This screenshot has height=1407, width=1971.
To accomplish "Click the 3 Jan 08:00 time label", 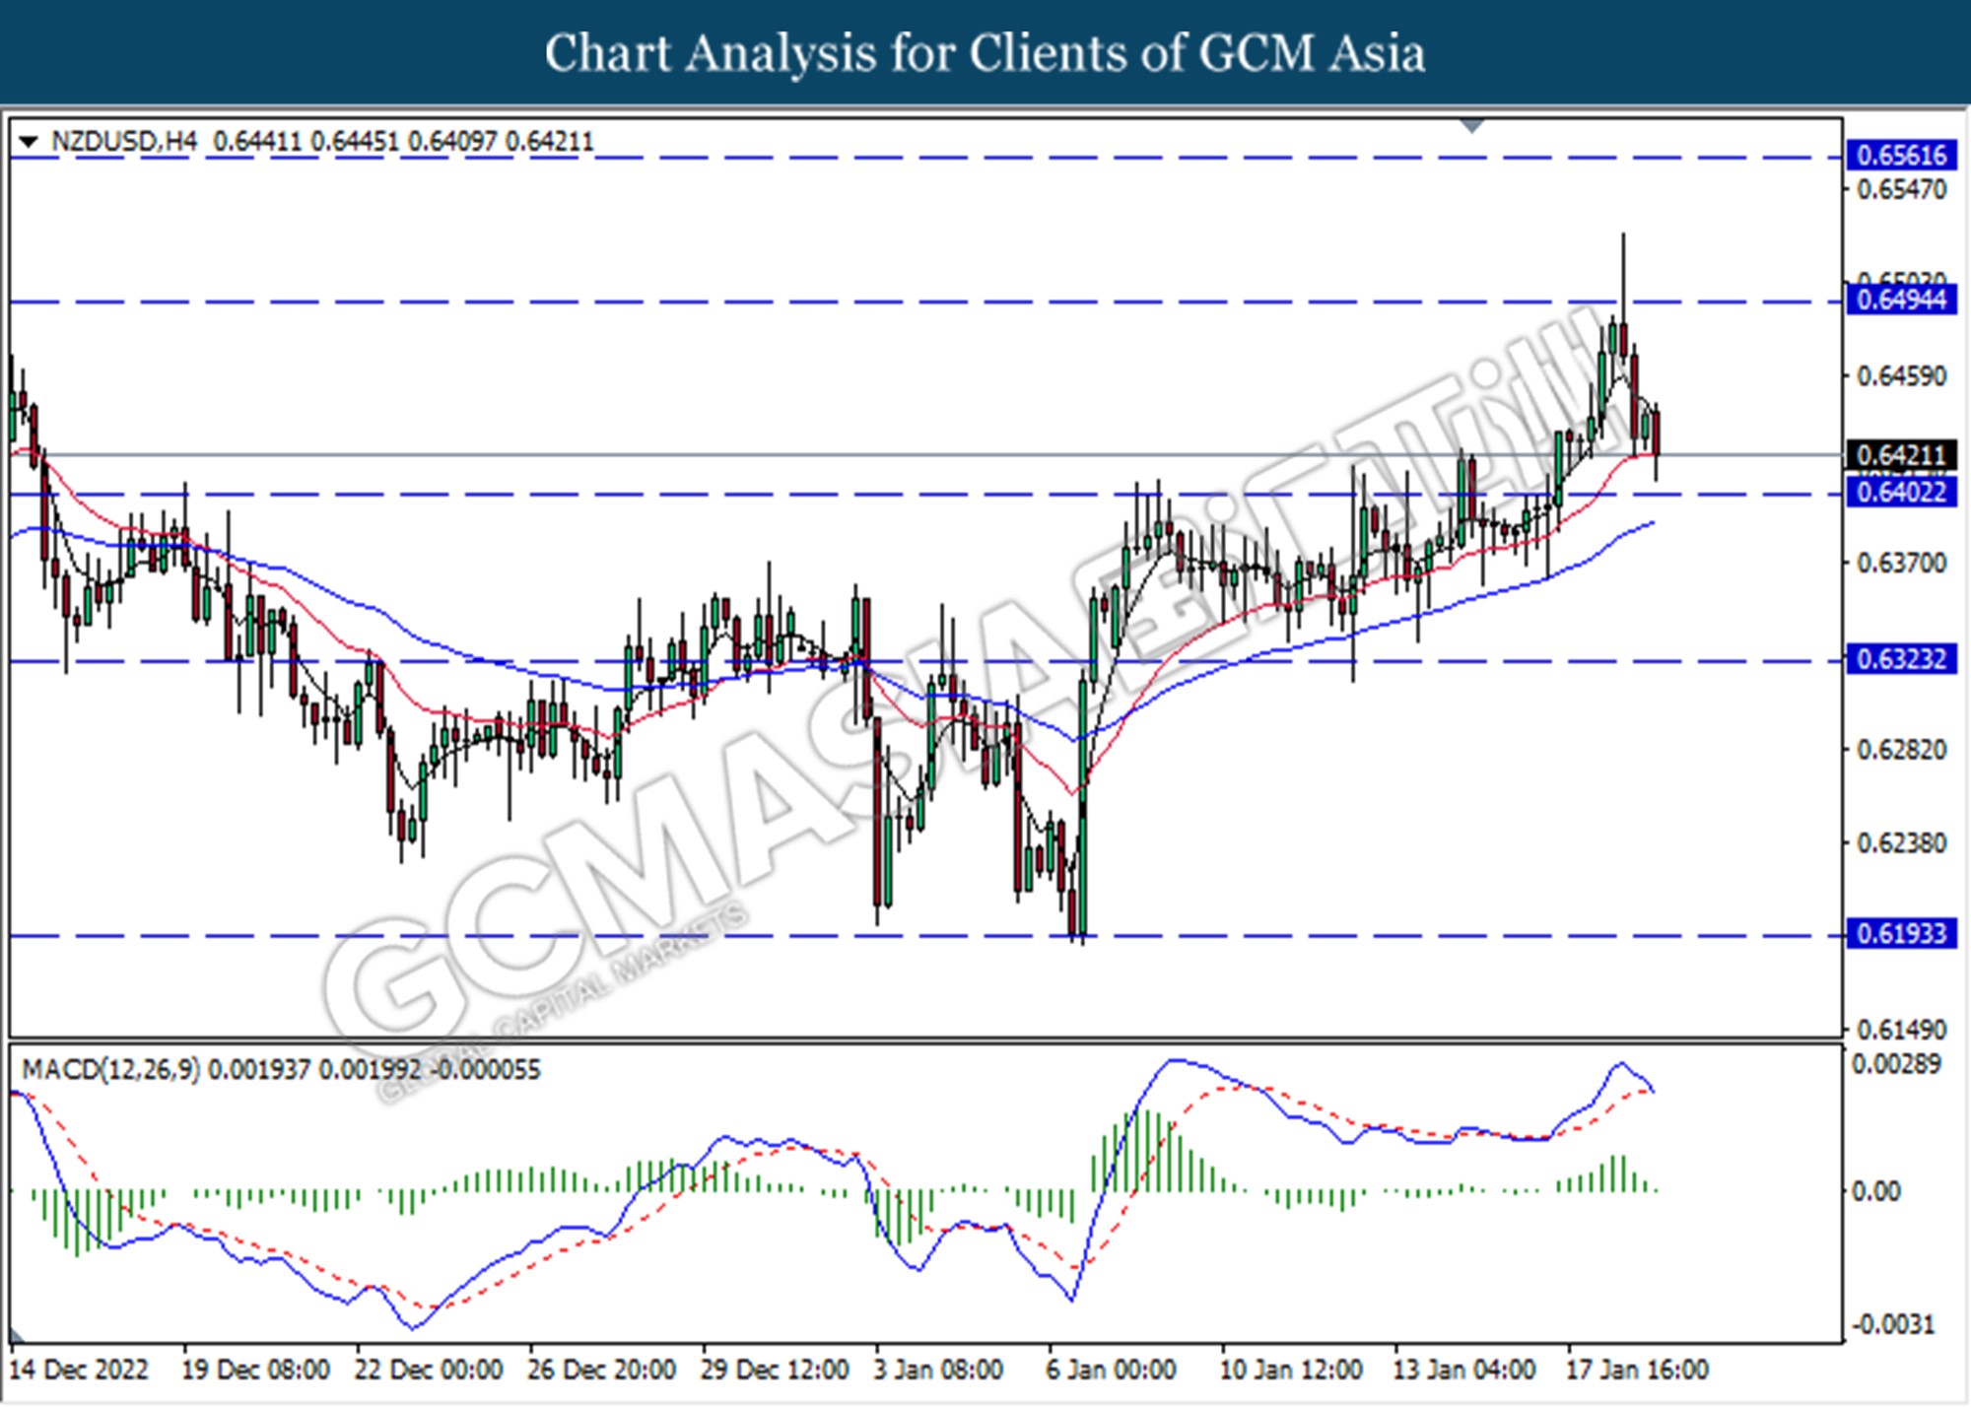I will click(938, 1370).
